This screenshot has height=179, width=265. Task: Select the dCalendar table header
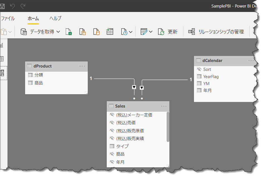(224, 61)
